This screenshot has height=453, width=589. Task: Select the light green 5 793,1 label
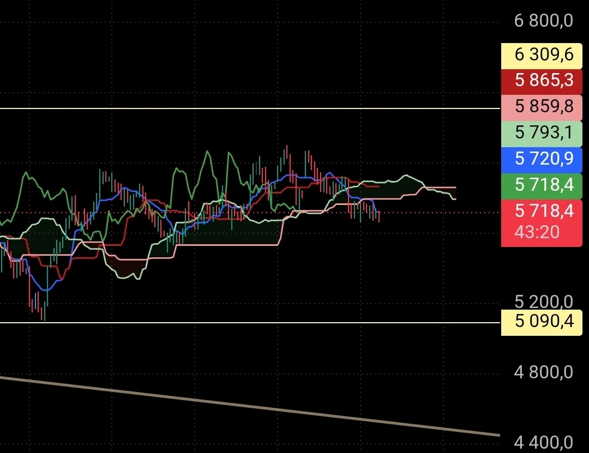pos(542,134)
